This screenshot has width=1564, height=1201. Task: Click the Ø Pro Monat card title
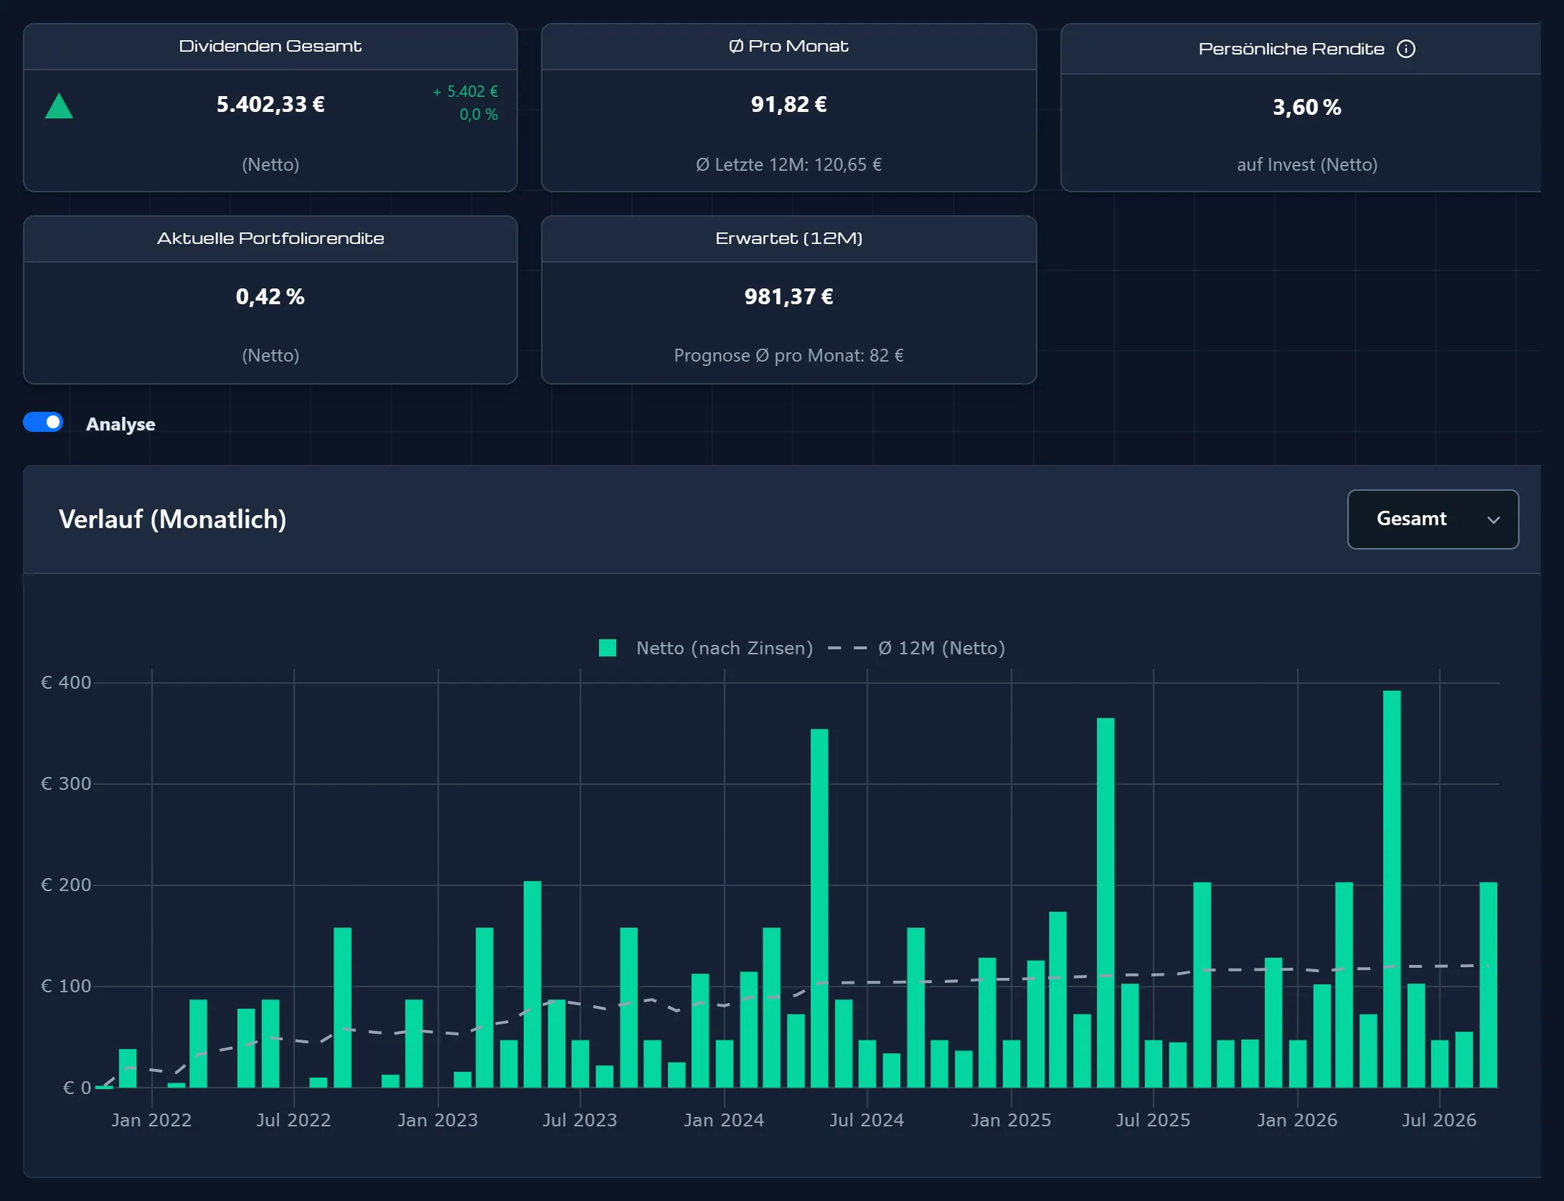[x=788, y=46]
